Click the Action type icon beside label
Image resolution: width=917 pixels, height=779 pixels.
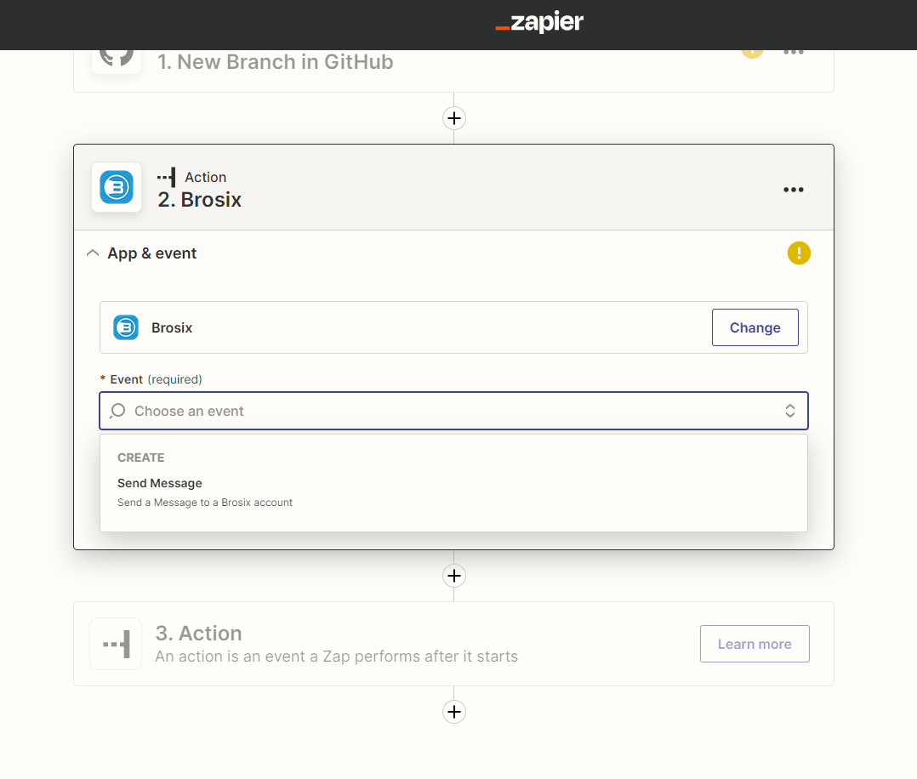point(166,177)
